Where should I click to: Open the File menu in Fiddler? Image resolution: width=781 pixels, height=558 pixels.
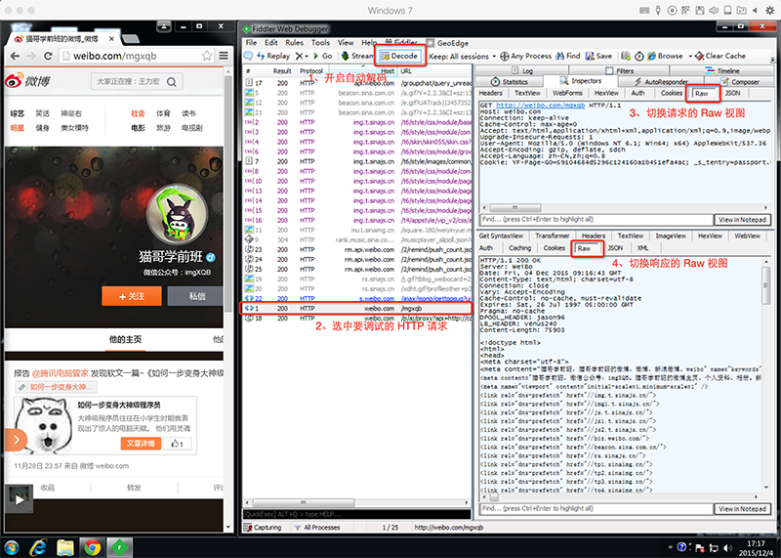tap(252, 43)
